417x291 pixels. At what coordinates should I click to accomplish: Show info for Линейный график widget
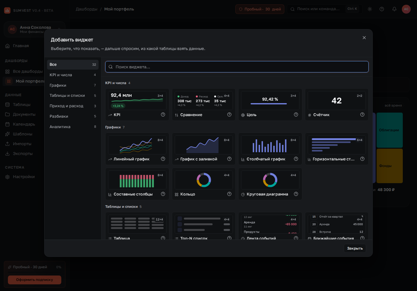[163, 159]
